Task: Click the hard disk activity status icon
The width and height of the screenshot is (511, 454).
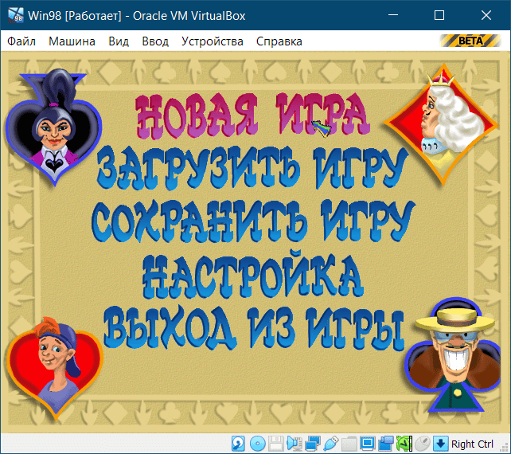Action: pyautogui.click(x=238, y=444)
